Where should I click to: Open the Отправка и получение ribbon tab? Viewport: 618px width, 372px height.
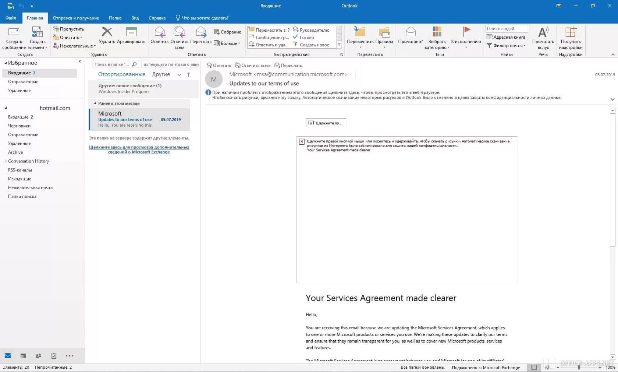(x=76, y=18)
